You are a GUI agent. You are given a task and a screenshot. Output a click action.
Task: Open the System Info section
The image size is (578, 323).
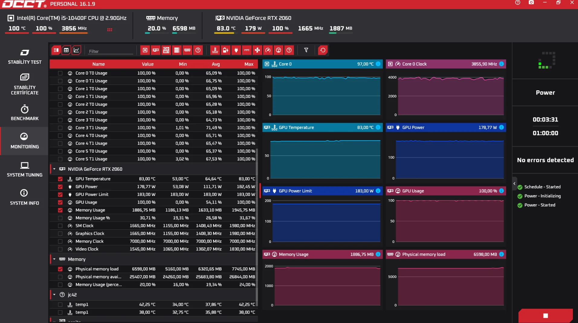(x=24, y=197)
